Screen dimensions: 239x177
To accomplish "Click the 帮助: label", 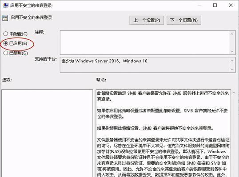I will [x=101, y=80].
